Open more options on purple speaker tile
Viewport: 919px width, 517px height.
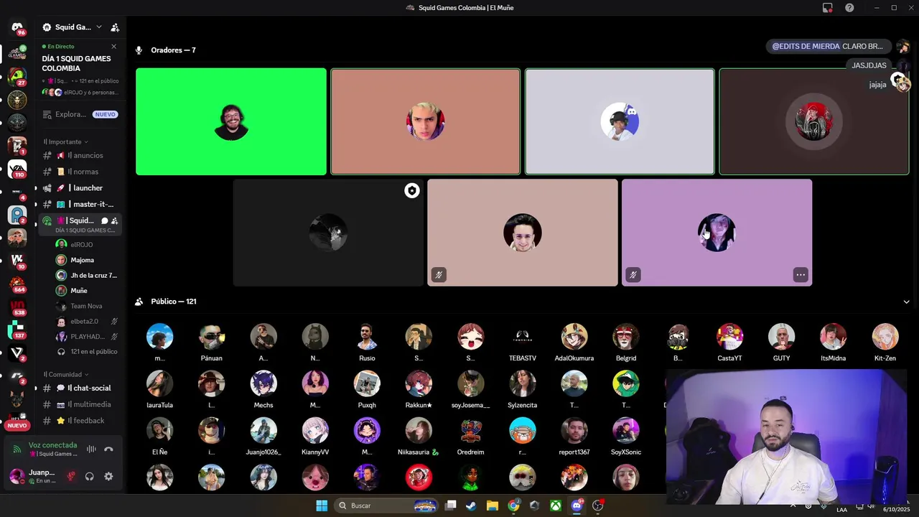[801, 274]
